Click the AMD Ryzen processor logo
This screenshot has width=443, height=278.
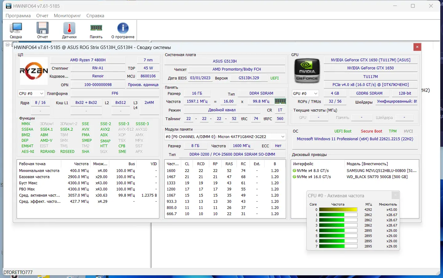pyautogui.click(x=34, y=71)
